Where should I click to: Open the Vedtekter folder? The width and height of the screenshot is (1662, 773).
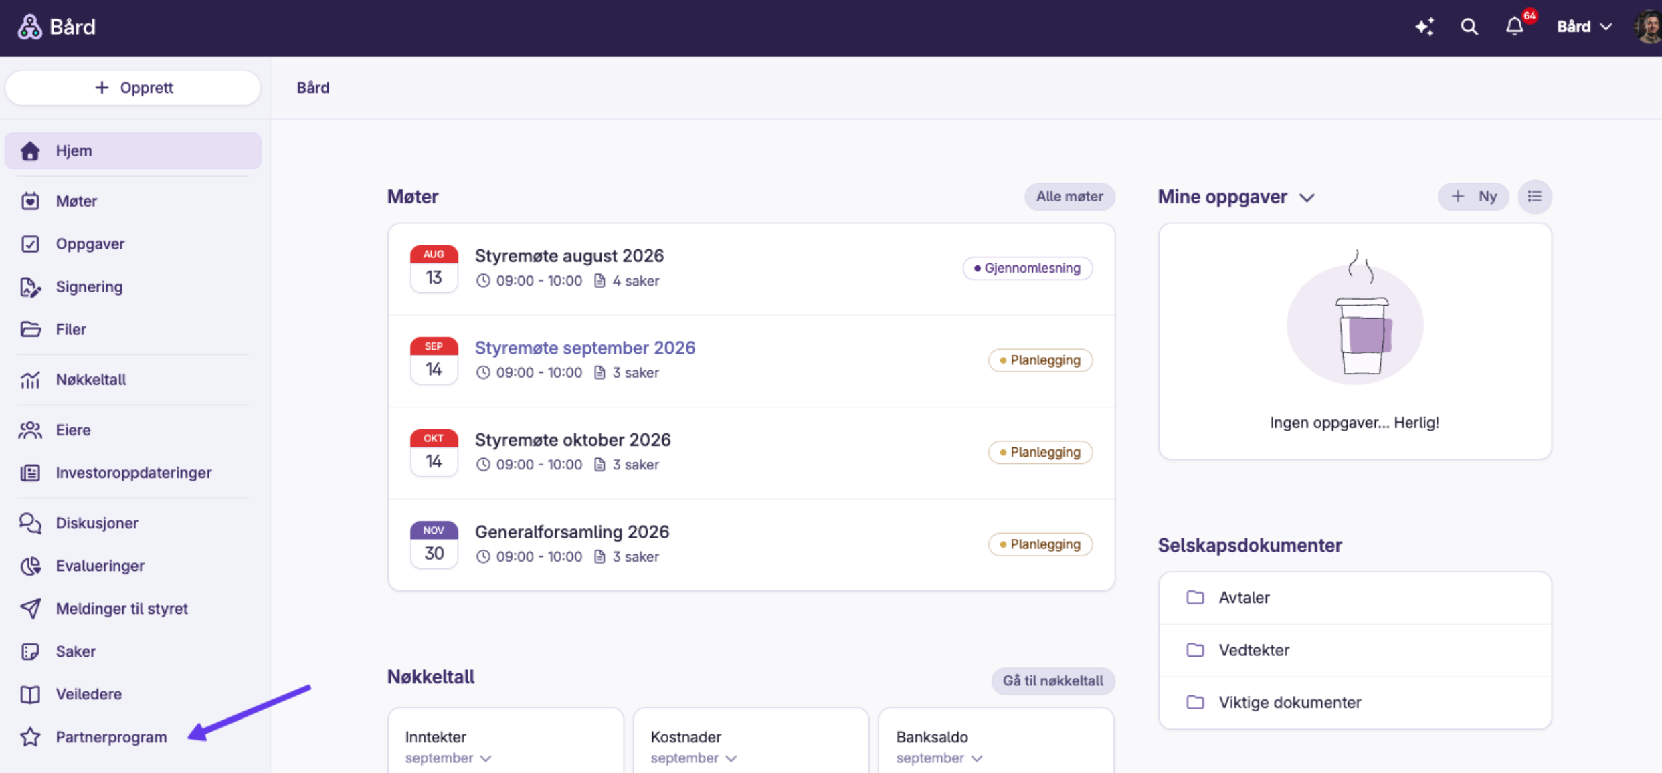(x=1355, y=650)
